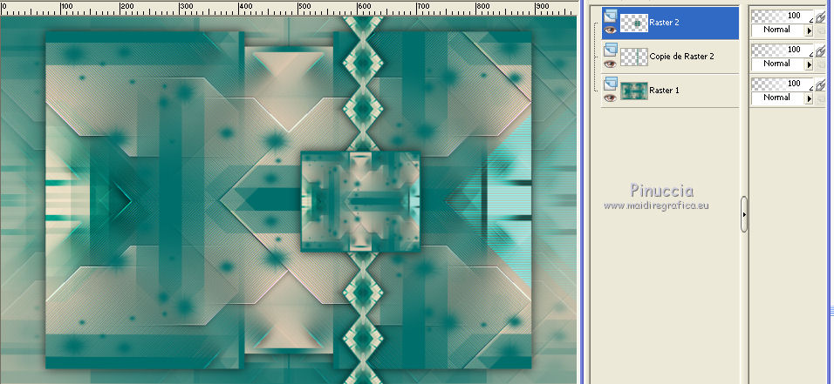Select the Copie de Raster 2 layer name
Screen dimensions: 834x384
[681, 57]
